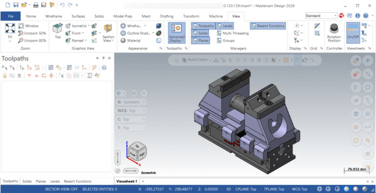Click the New file icon

click(8, 5)
